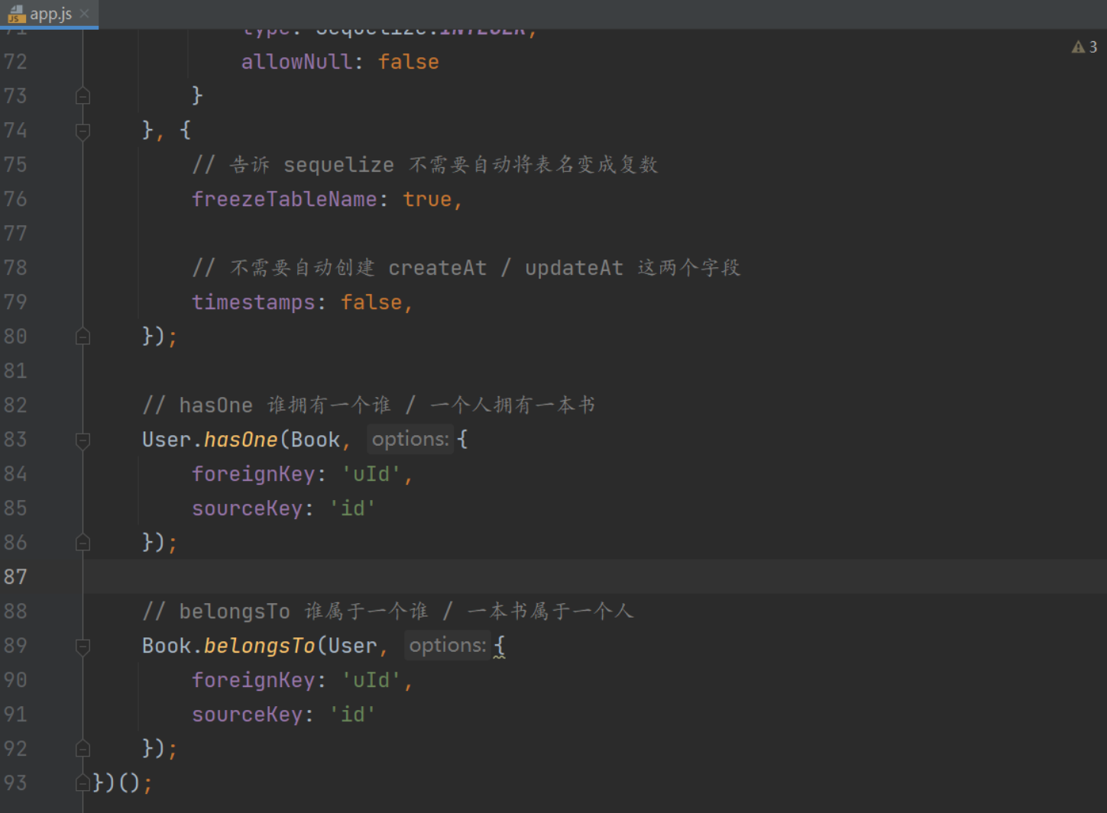Click the options hint in belongsTo call
The width and height of the screenshot is (1107, 813).
[448, 645]
